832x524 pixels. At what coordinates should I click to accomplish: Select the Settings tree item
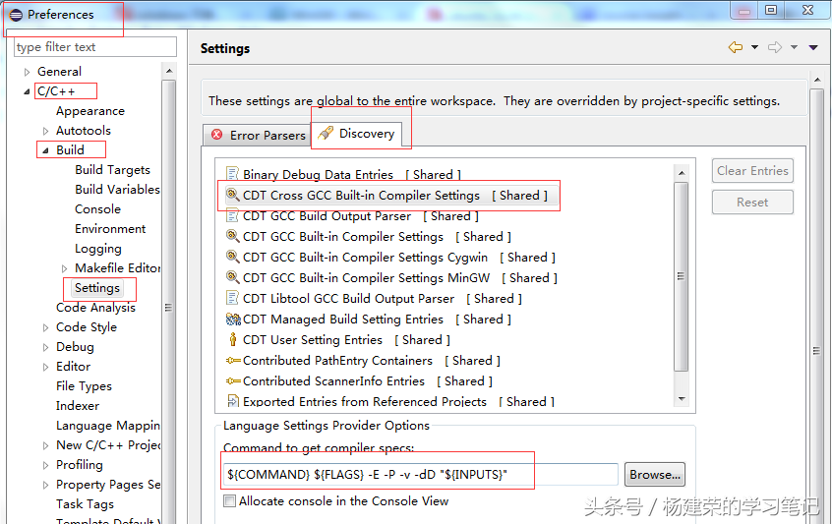pyautogui.click(x=97, y=287)
